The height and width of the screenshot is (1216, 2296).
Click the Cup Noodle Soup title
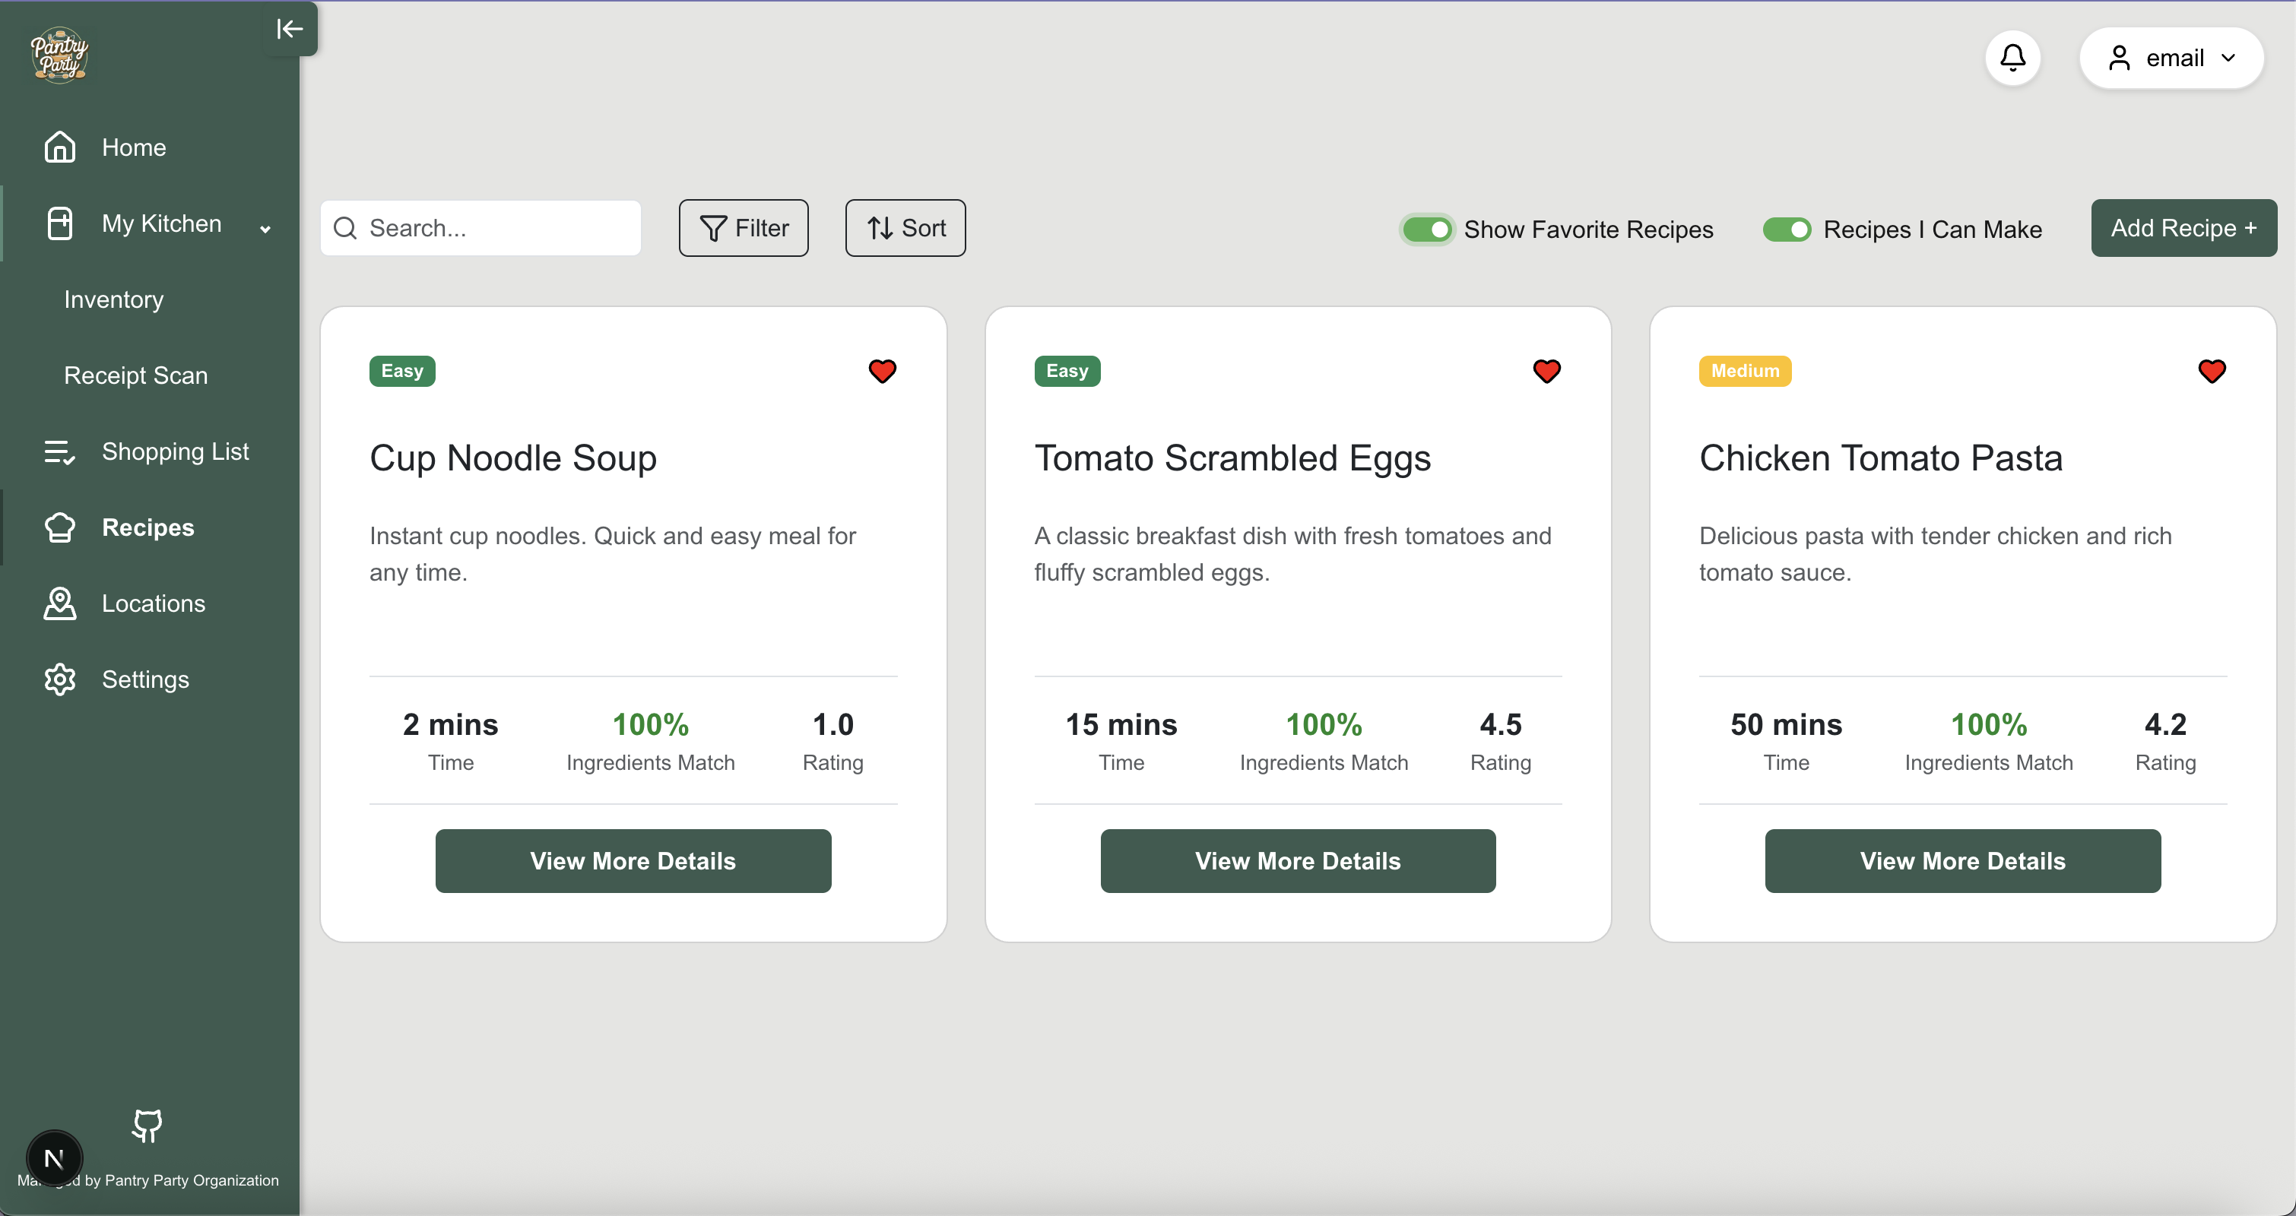click(513, 458)
